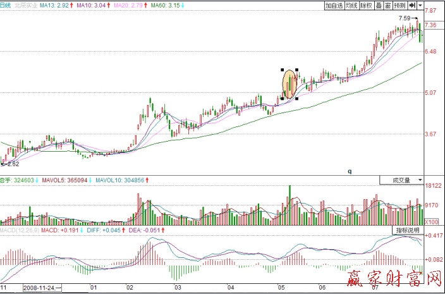Screen dimensions: 445x294
Task: Toggle the 除权 ex-rights adjustment
Action: (x=367, y=5)
